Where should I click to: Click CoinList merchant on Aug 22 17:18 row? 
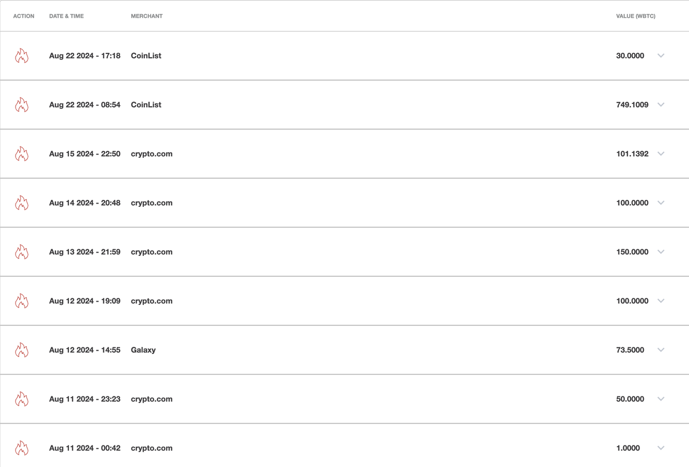tap(146, 55)
